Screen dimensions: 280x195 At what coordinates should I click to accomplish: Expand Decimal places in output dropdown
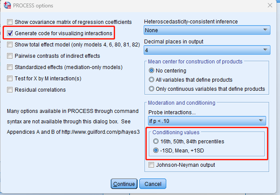(x=207, y=50)
